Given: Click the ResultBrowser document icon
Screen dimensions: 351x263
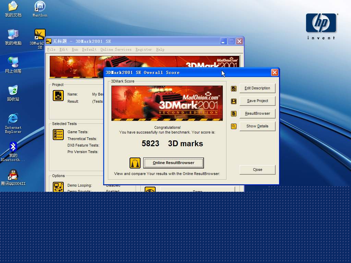Looking at the screenshot, I should [x=234, y=114].
